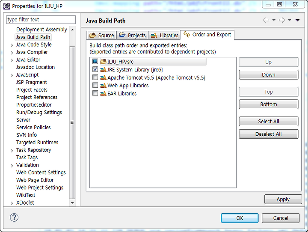Click the back navigation arrow icon
This screenshot has width=308, height=232.
click(x=266, y=20)
